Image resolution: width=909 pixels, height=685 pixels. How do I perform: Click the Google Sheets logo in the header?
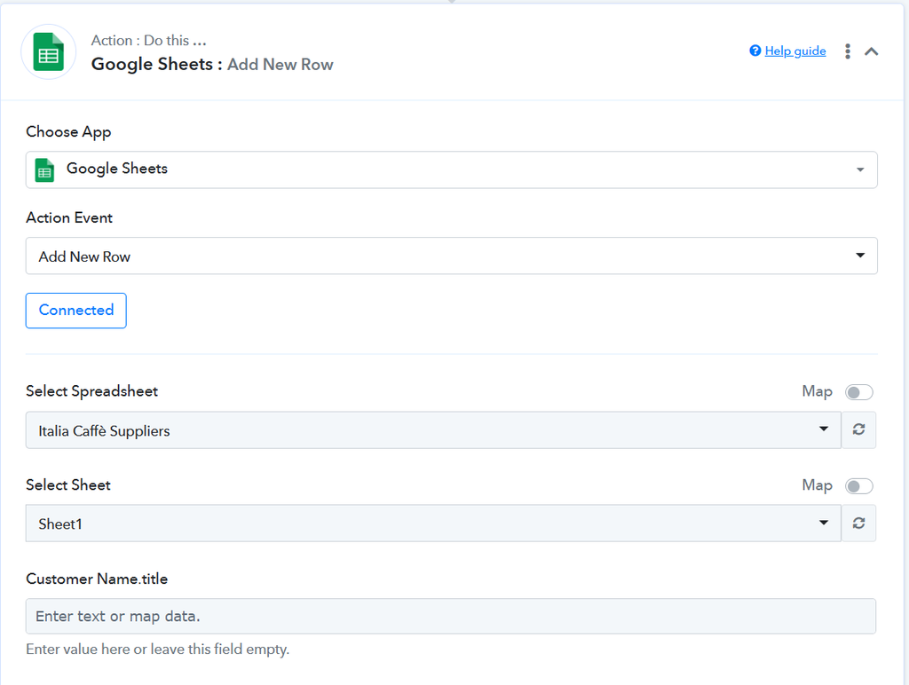[x=48, y=52]
